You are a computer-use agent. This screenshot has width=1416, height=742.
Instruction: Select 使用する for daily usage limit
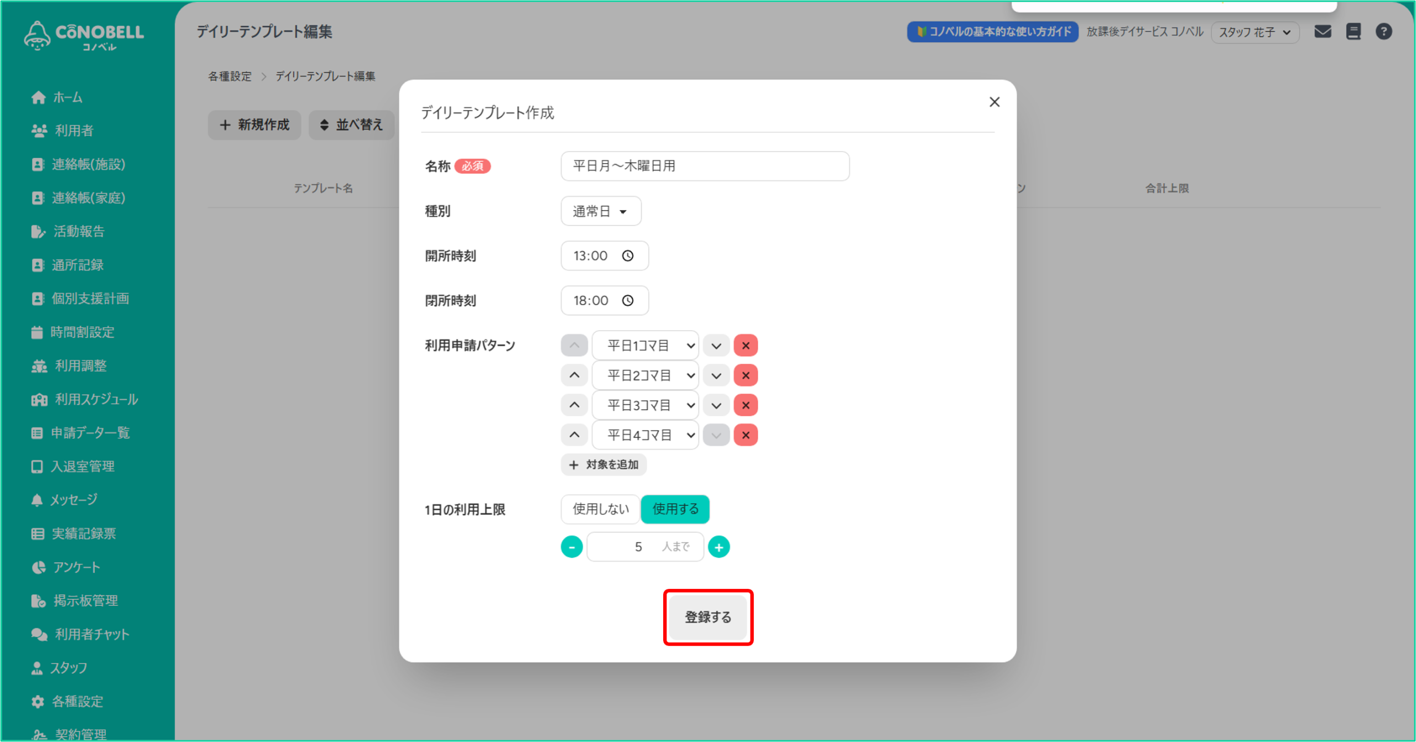tap(675, 509)
